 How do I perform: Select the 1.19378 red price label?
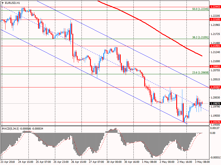(x=215, y=122)
